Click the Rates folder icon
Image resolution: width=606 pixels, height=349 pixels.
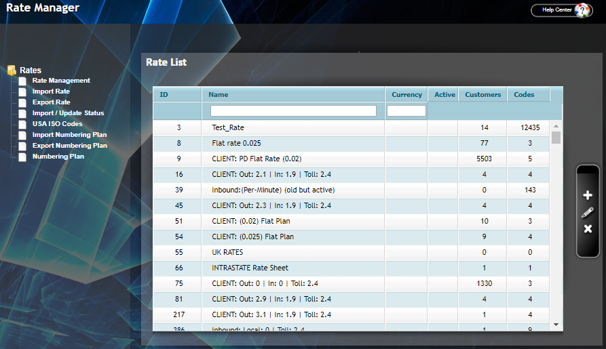pyautogui.click(x=12, y=70)
